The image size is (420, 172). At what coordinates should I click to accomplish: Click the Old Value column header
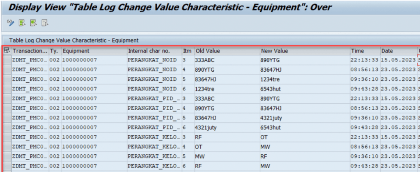pyautogui.click(x=227, y=51)
